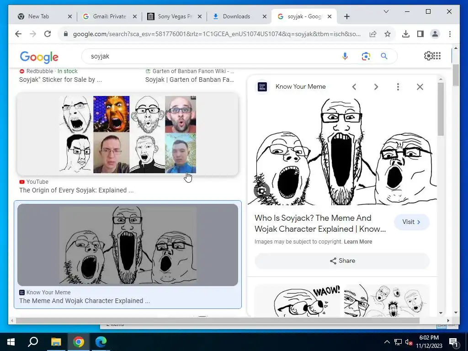
Task: Go back to the previous page
Action: (18, 34)
